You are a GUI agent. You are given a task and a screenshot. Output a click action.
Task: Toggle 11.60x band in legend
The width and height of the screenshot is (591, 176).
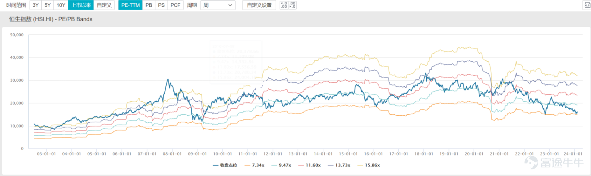click(x=310, y=165)
